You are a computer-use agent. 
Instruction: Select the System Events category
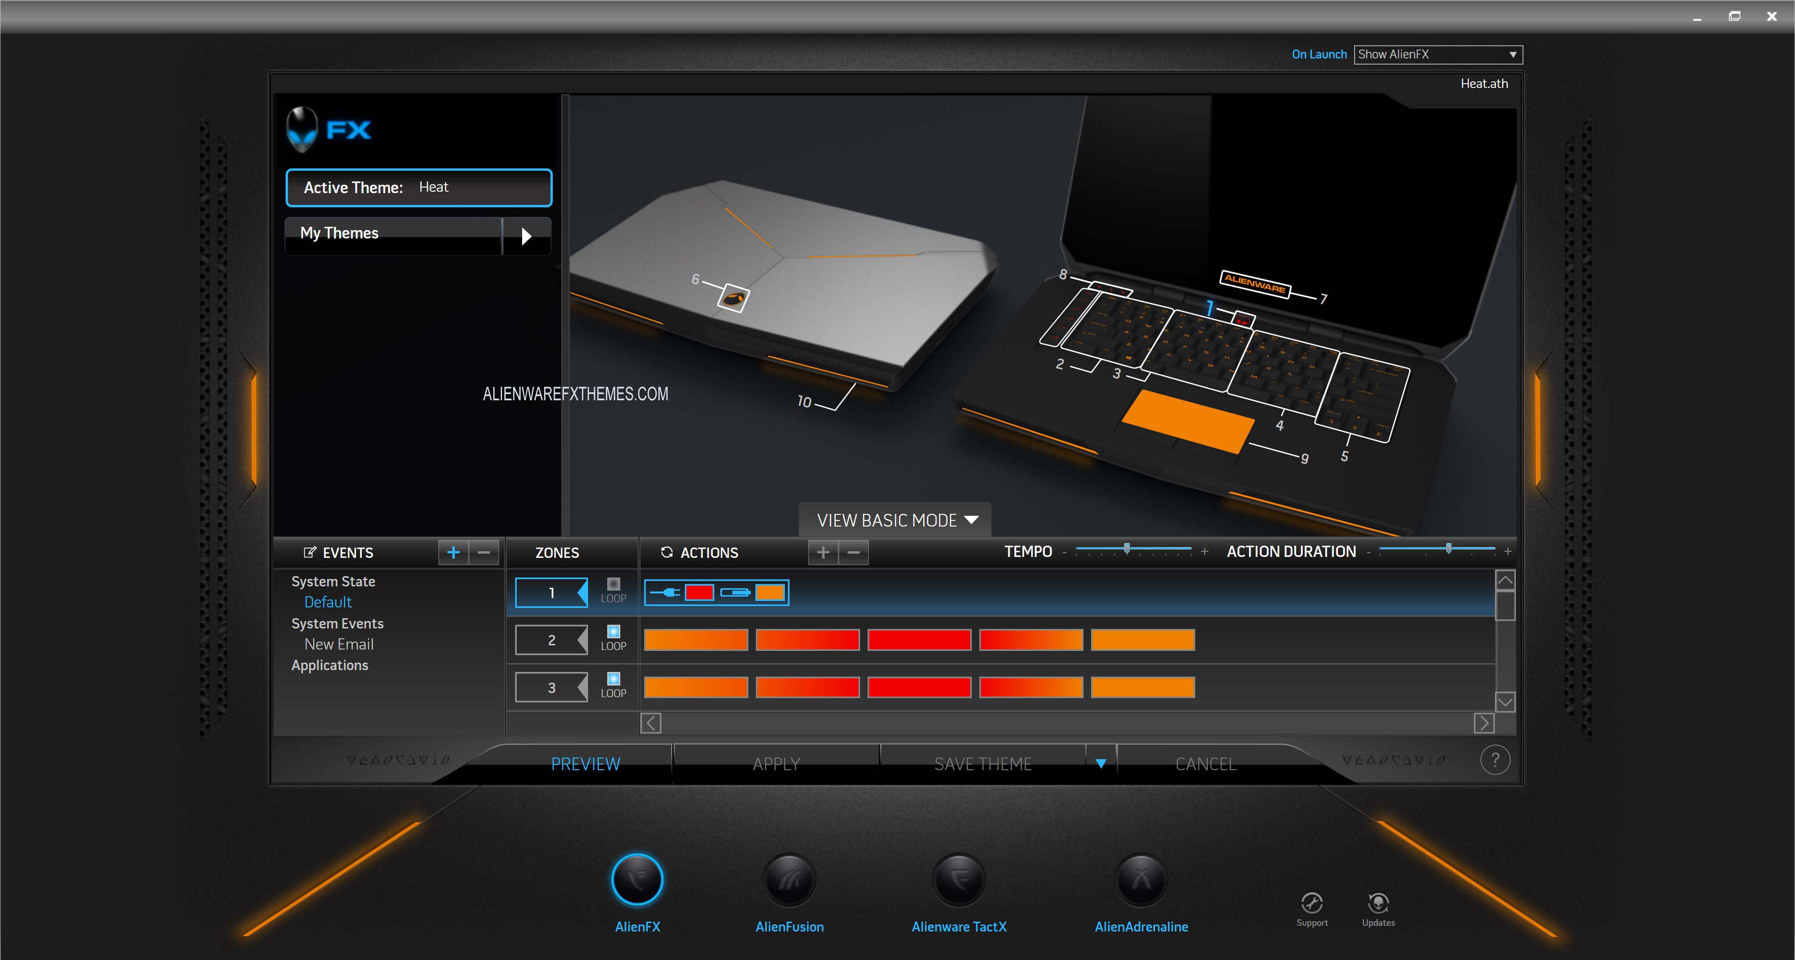pos(337,623)
